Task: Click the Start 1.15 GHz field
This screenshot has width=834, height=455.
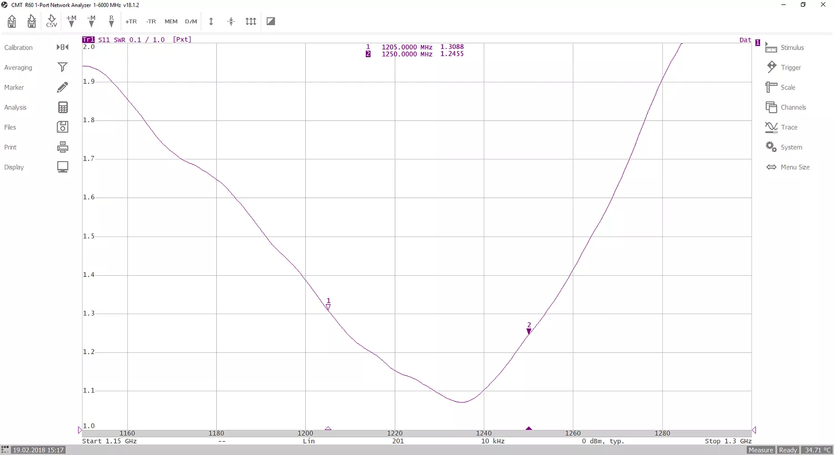Action: 110,442
